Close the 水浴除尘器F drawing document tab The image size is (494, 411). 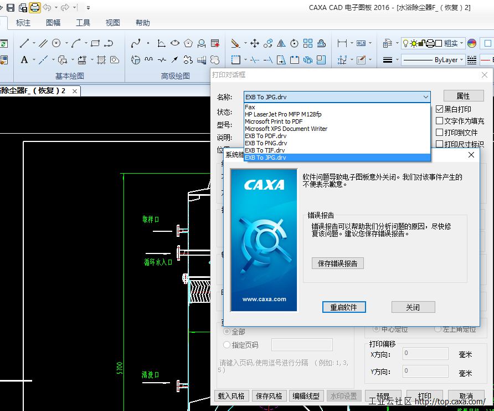coord(75,91)
